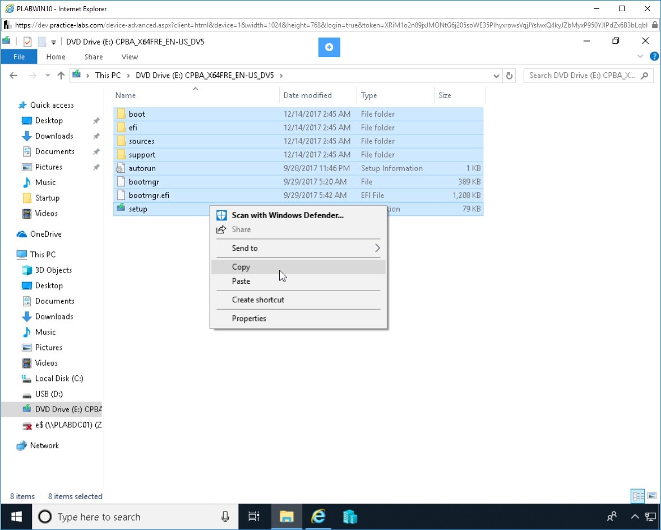Open Quick access in navigation pane

coord(52,105)
